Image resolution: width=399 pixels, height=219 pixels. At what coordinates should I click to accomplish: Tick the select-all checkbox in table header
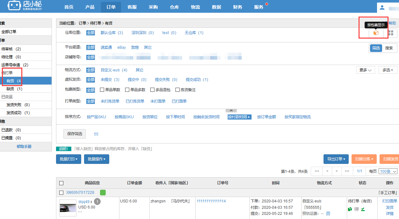tap(61, 183)
